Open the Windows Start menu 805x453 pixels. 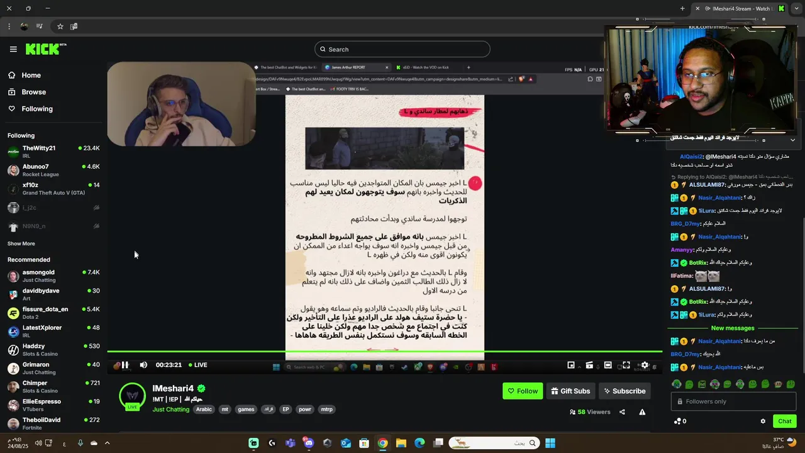point(550,443)
